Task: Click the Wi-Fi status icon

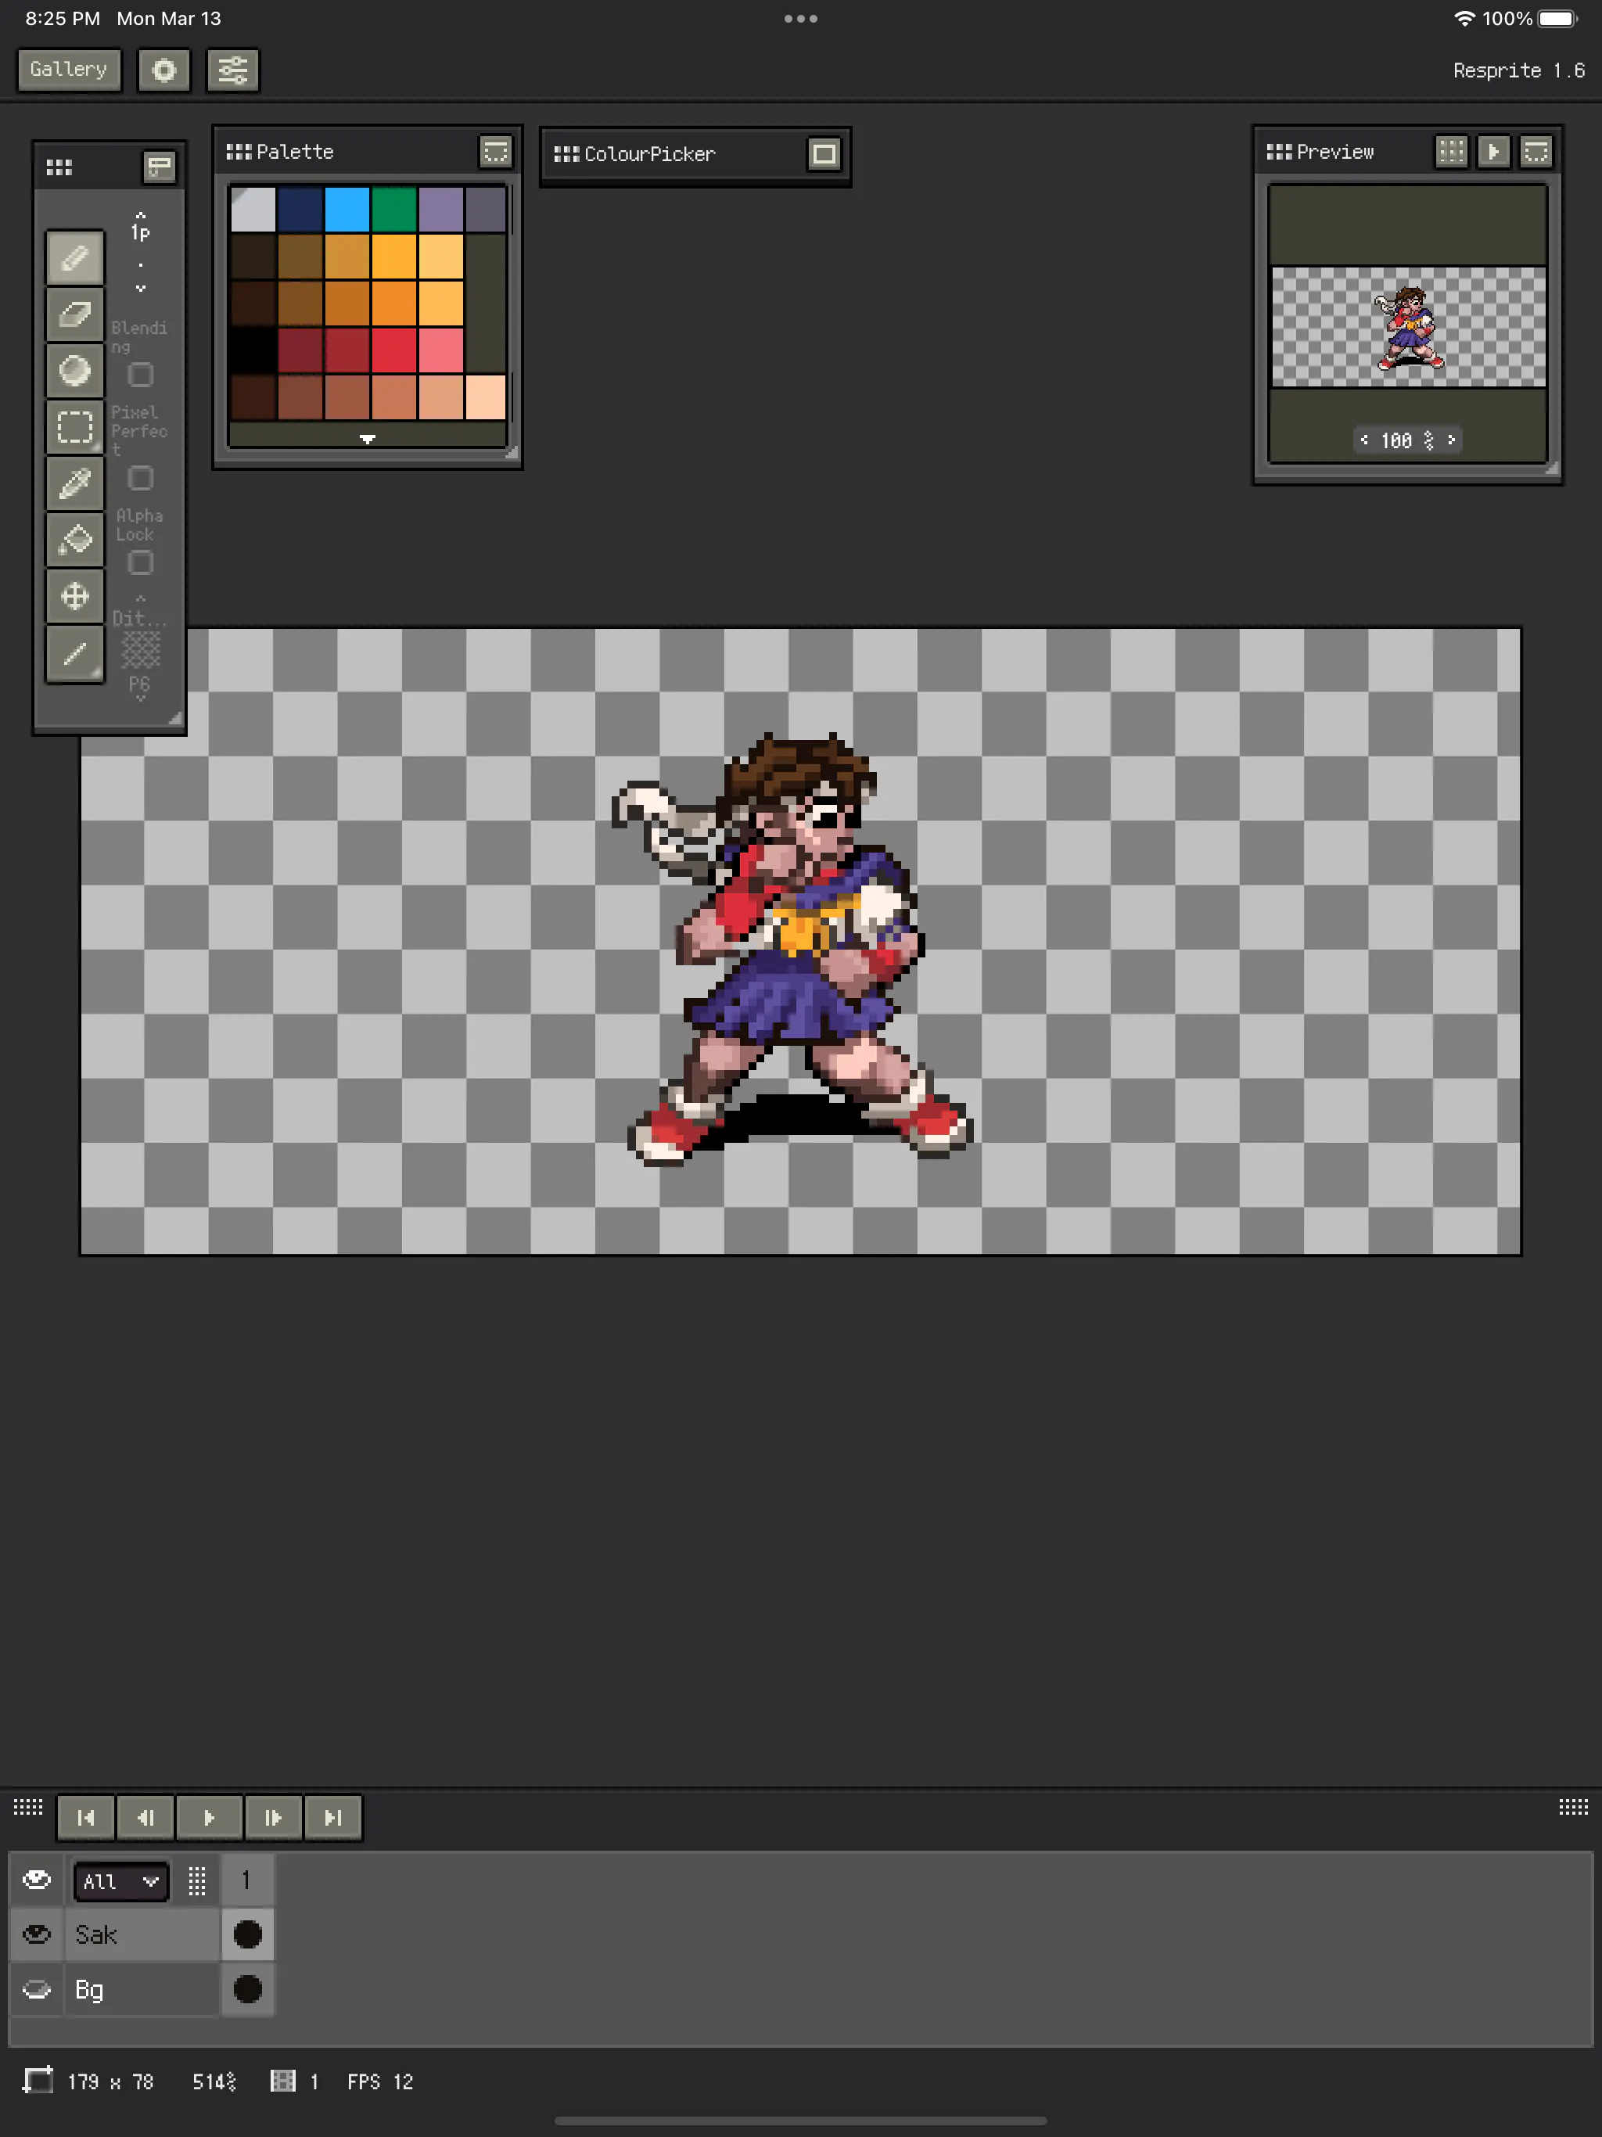Action: click(x=1465, y=18)
